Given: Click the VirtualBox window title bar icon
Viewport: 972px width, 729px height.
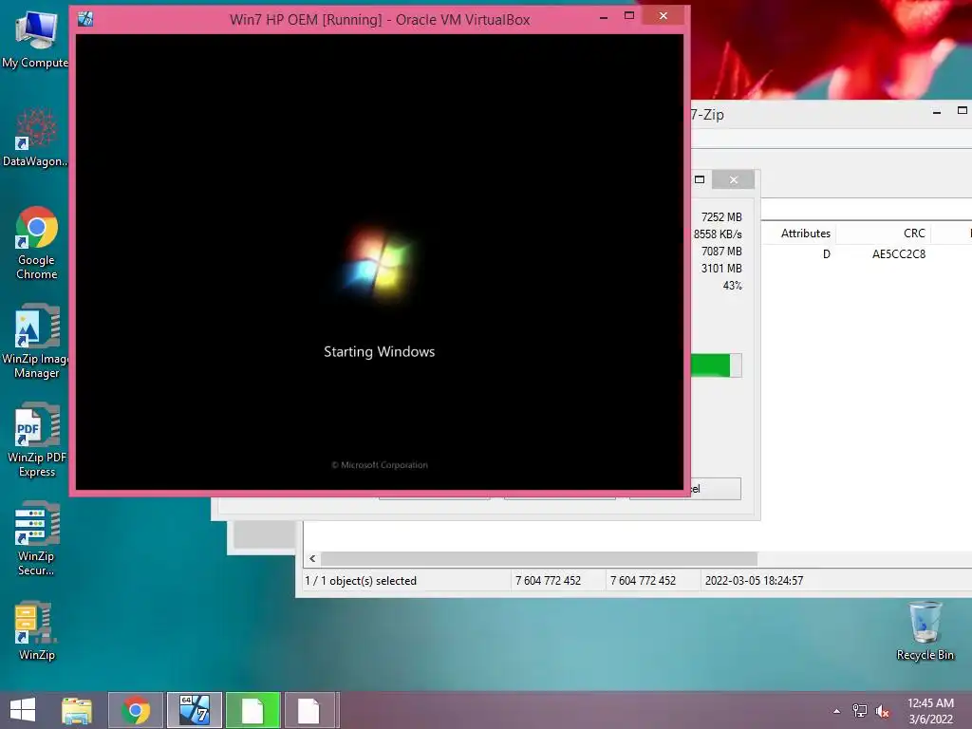Looking at the screenshot, I should click(85, 19).
